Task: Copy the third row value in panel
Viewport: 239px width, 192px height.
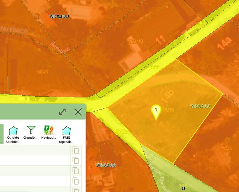Action: (75, 171)
